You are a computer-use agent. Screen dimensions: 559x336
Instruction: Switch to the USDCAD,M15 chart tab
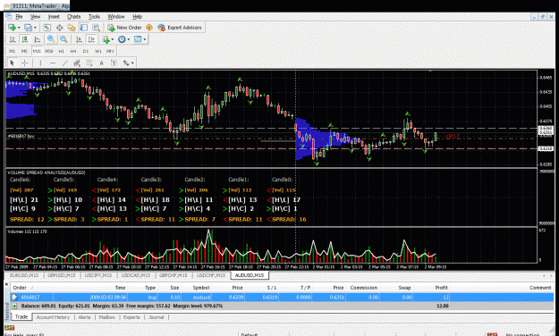coord(135,275)
